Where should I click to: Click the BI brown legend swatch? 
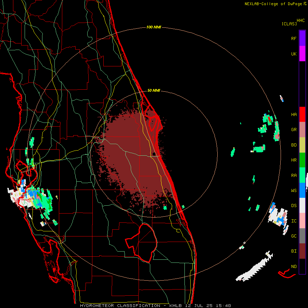coord(302,251)
